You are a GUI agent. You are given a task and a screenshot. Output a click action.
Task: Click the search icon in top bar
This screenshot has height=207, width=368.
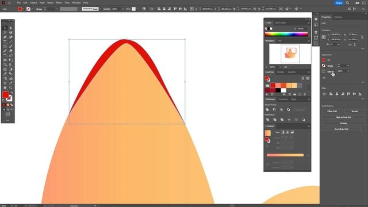(x=347, y=3)
